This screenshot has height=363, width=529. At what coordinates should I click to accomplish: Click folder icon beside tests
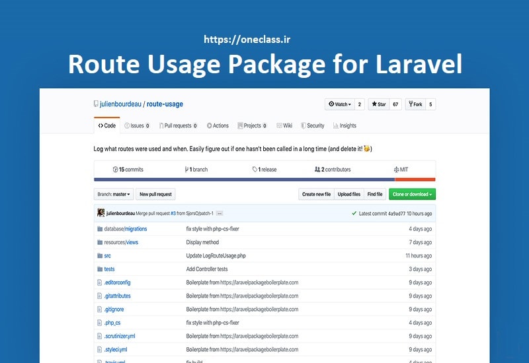point(100,269)
